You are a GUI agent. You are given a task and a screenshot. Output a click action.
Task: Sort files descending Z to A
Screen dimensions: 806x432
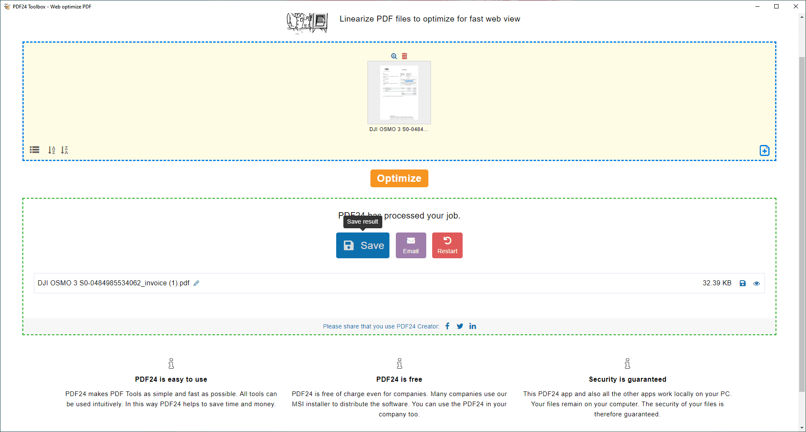(64, 150)
